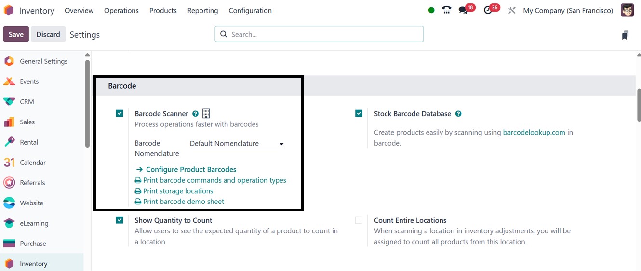Image resolution: width=641 pixels, height=271 pixels.
Task: Click the phone dialer icon in top bar
Action: (447, 10)
